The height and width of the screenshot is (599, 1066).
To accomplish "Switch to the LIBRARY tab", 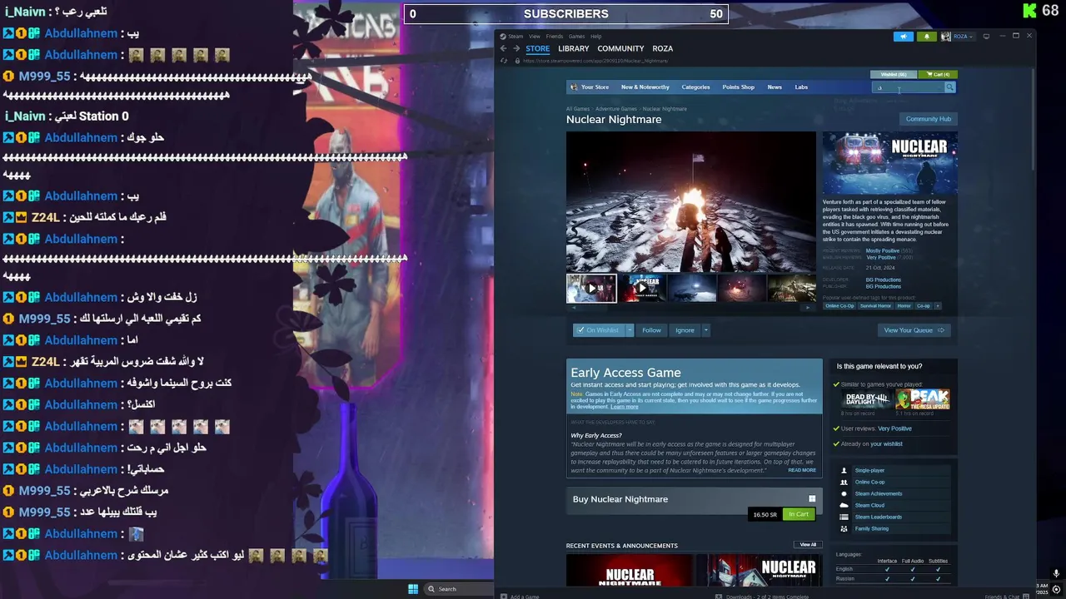I will point(573,49).
